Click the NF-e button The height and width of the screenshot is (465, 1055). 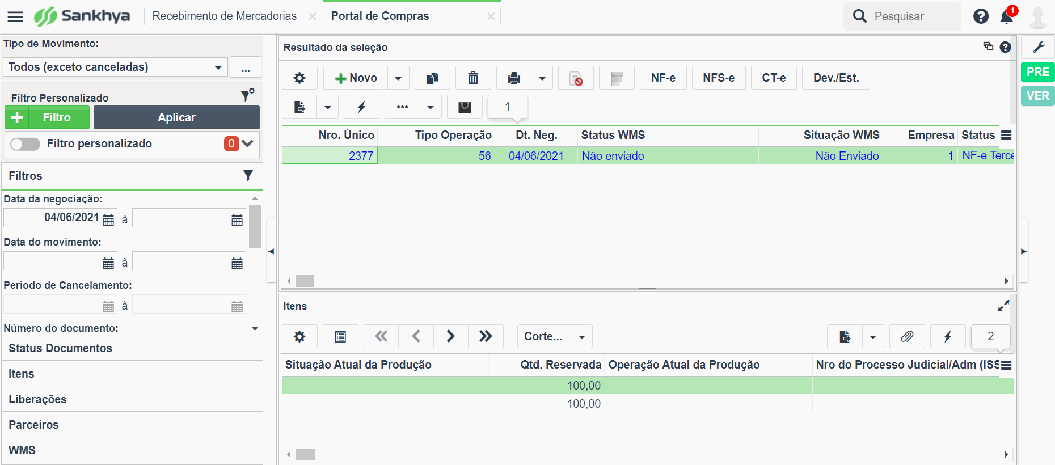[663, 78]
